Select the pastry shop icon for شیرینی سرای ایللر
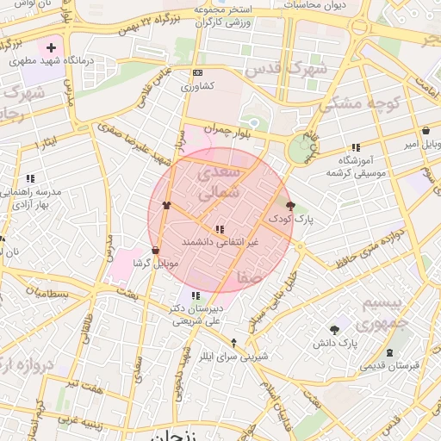This screenshot has height=441, width=441. tap(233, 343)
